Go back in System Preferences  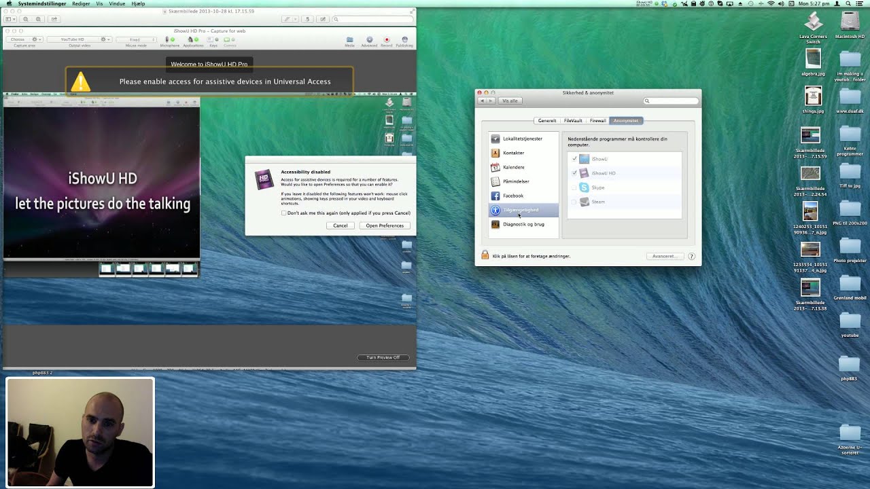pos(482,101)
